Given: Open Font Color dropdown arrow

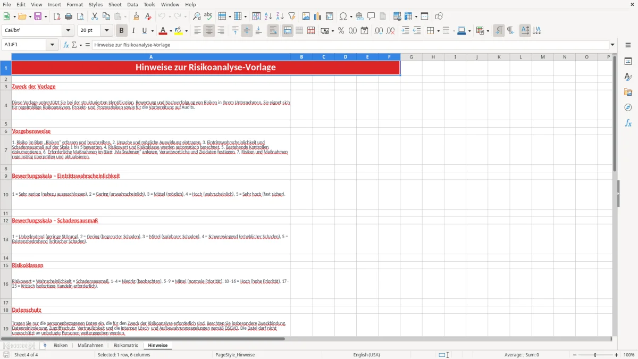Looking at the screenshot, I should click(x=171, y=31).
